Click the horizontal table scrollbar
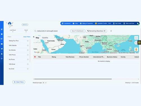 [x=73, y=79]
